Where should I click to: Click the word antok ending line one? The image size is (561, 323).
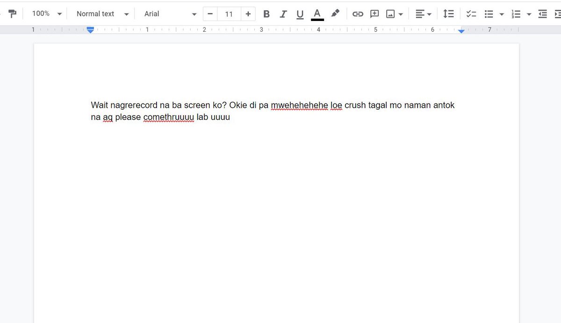coord(444,105)
